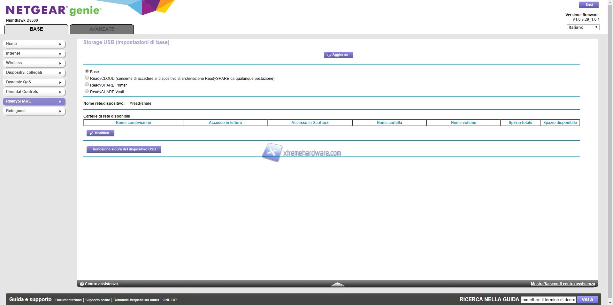Viewport: 613px width, 305px height.
Task: Click the arrow beside Parental Controls
Action: [60, 92]
